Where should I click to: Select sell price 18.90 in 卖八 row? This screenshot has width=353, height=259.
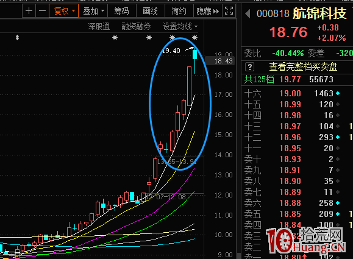(x=290, y=181)
